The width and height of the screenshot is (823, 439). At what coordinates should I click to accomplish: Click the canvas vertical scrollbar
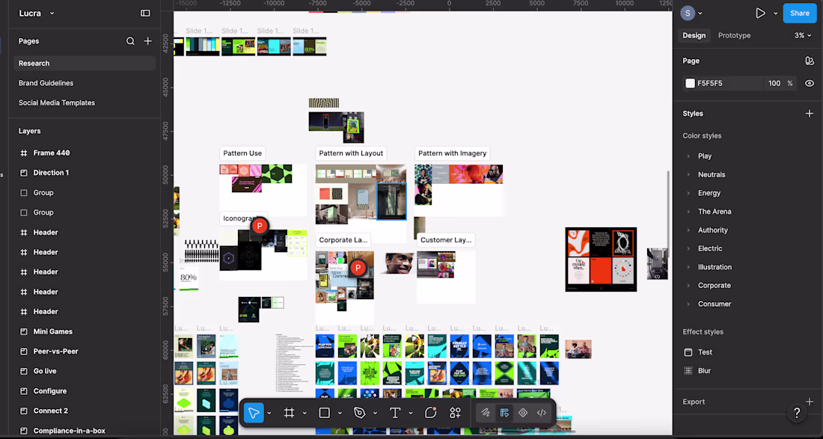[668, 213]
